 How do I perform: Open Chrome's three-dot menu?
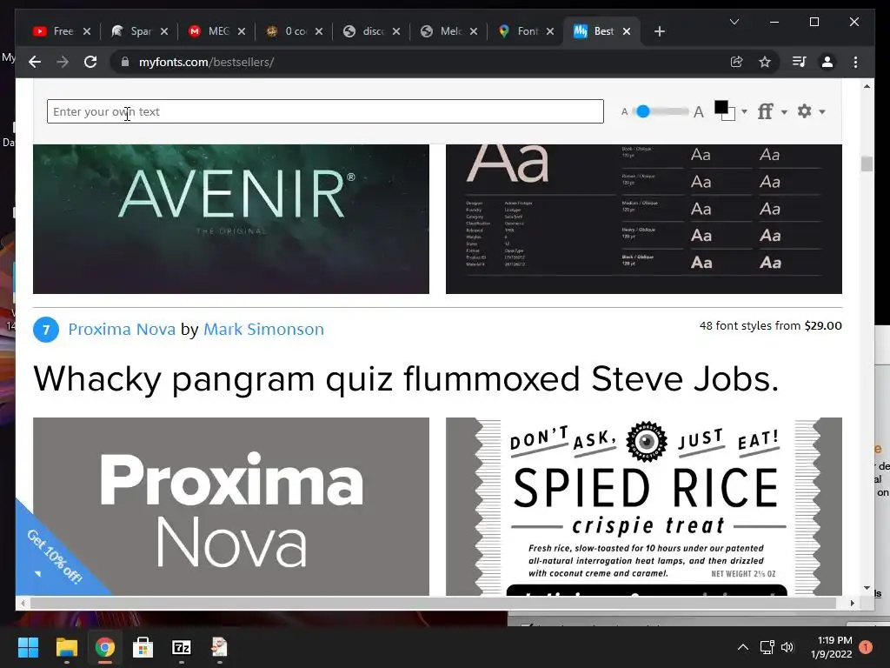click(855, 62)
